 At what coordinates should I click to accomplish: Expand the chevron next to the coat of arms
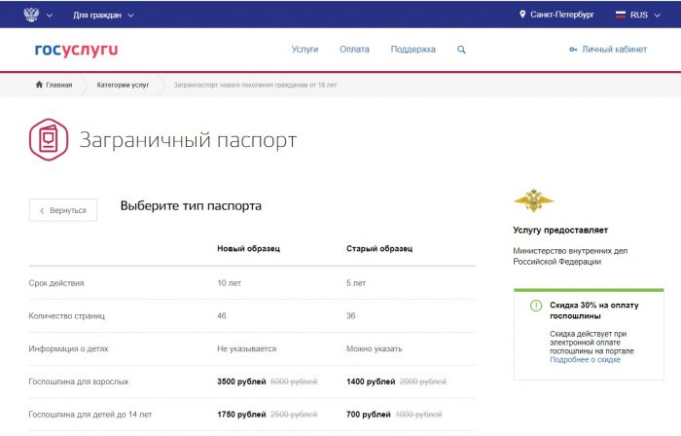pos(50,16)
